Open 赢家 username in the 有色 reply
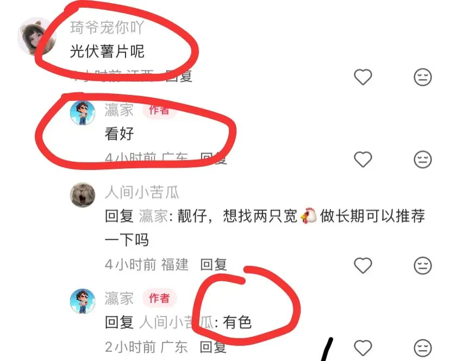The image size is (450, 361). [x=119, y=298]
